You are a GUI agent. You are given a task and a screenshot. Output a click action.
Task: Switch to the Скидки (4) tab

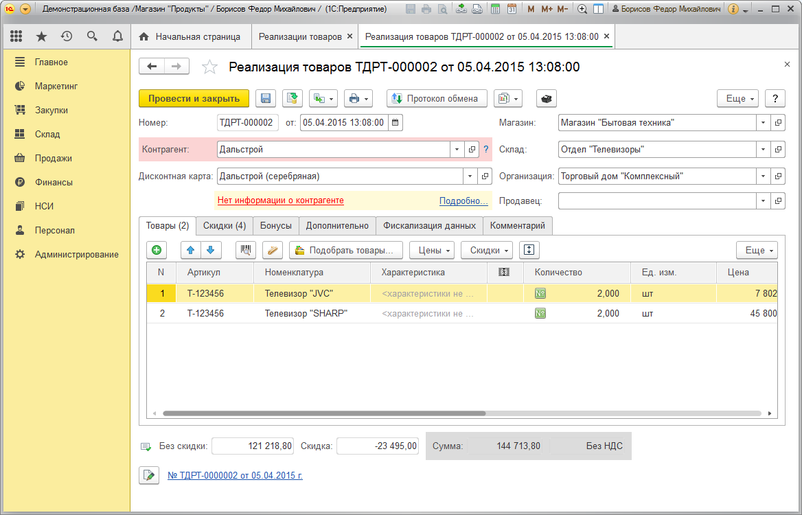click(x=225, y=225)
